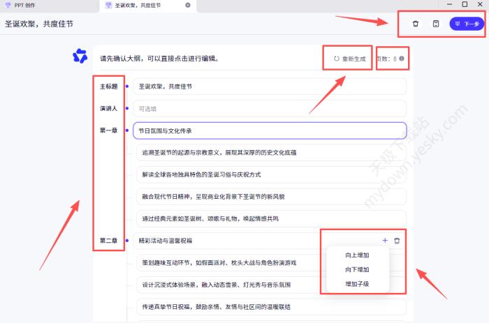Click the blue app logo icon
This screenshot has height=323, width=489.
80,57
